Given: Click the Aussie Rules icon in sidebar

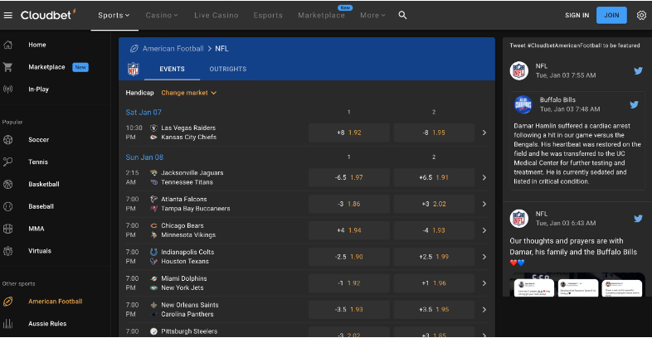Looking at the screenshot, I should (8, 323).
